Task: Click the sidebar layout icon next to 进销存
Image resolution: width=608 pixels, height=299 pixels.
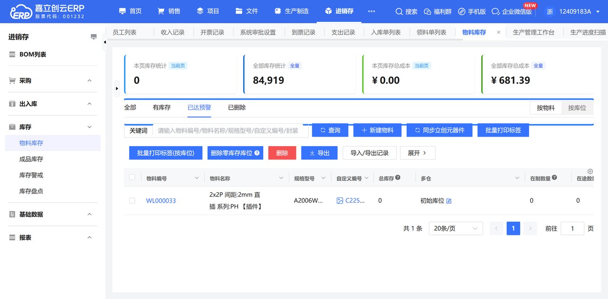Action: (x=94, y=37)
